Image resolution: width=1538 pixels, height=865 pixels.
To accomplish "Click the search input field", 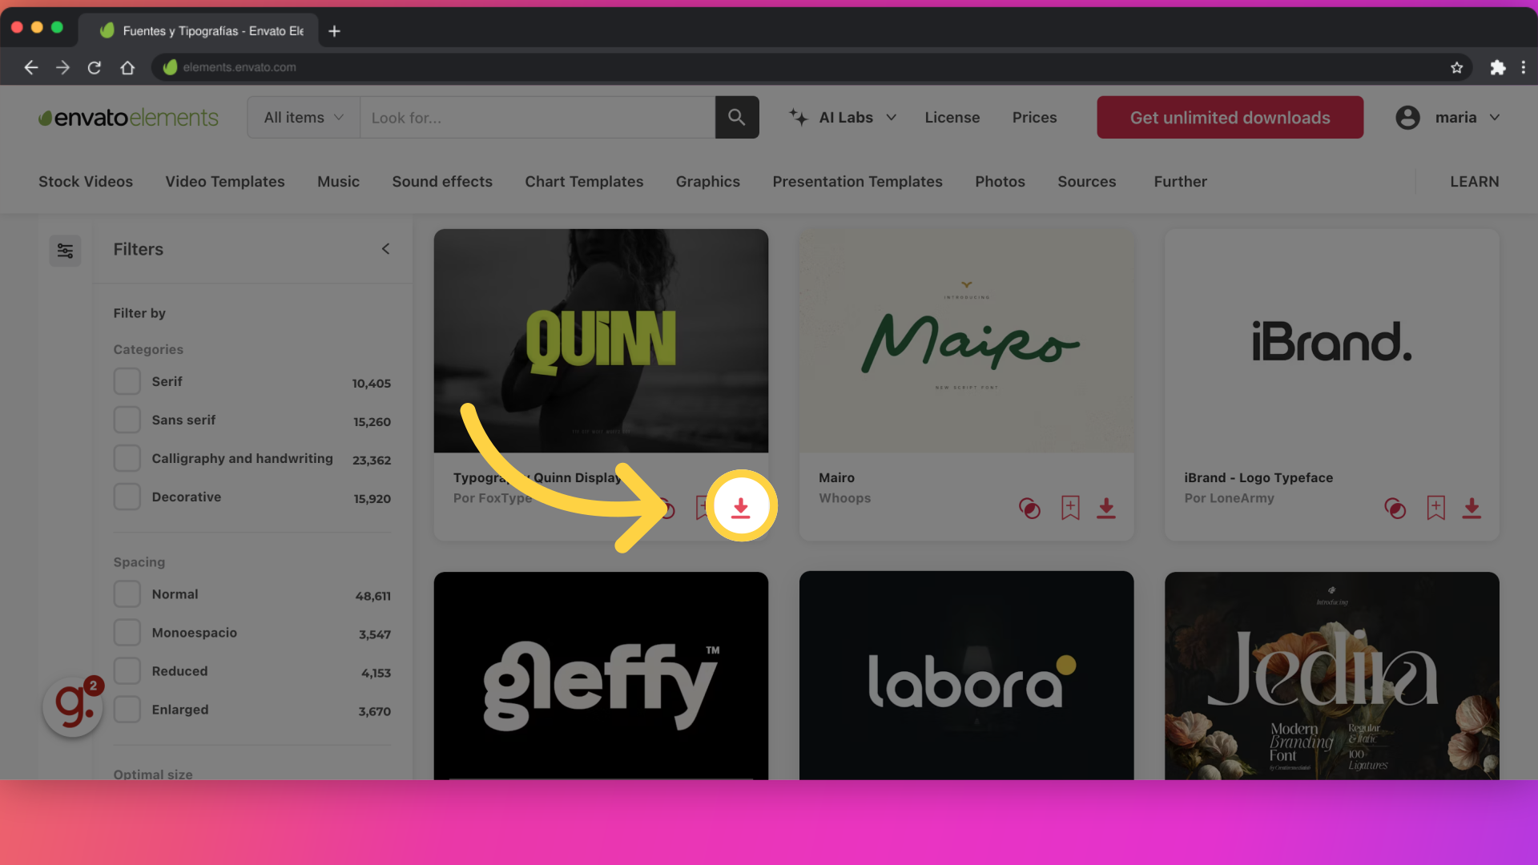I will coord(541,117).
